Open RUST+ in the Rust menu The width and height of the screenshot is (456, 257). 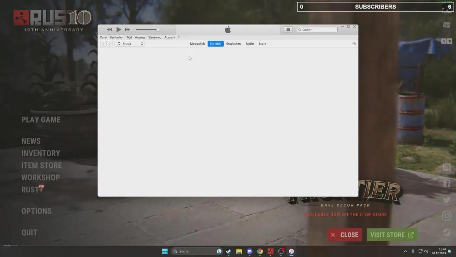click(32, 190)
